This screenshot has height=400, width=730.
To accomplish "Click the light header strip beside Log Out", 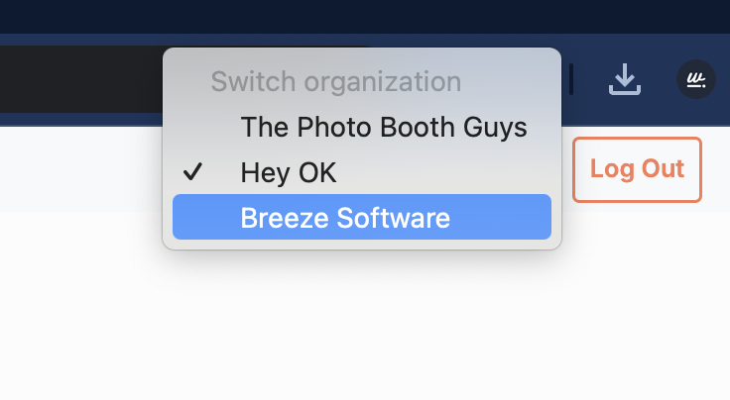I will [x=79, y=169].
